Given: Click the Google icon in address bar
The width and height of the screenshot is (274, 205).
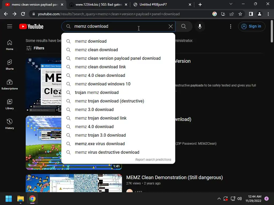Looking at the screenshot, I should tap(215, 14).
